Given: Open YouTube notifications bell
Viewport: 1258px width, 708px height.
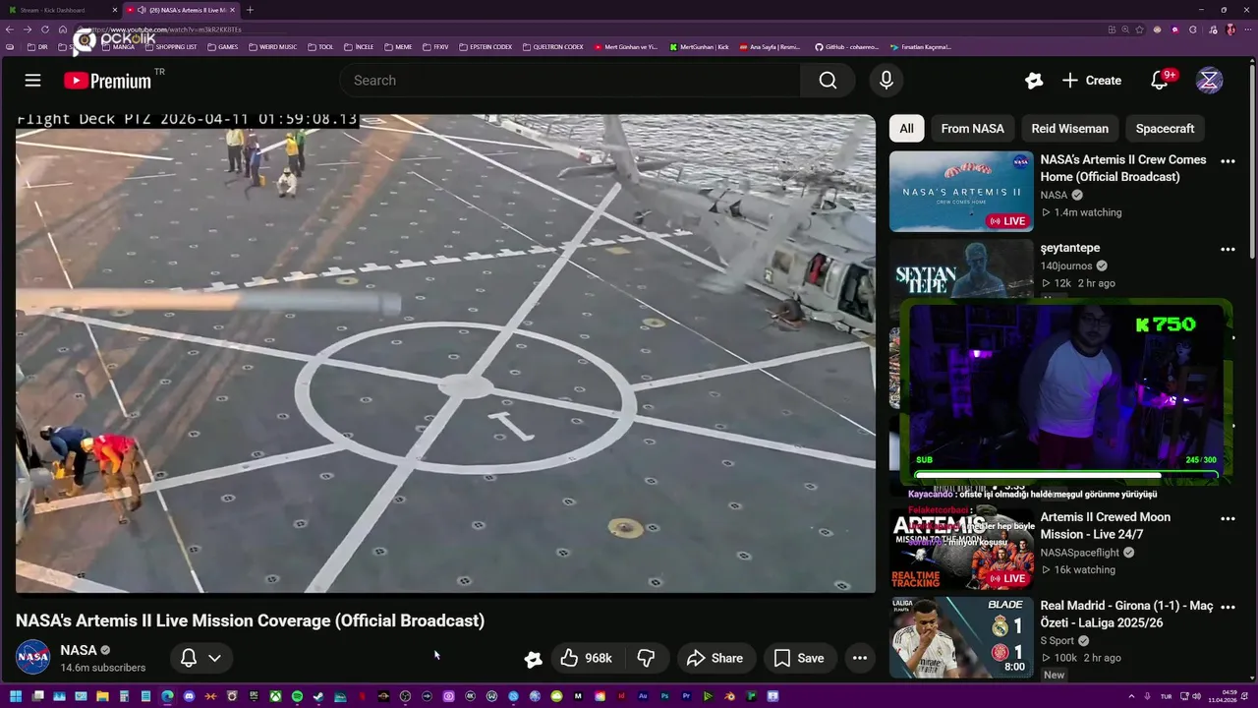Looking at the screenshot, I should [1160, 81].
